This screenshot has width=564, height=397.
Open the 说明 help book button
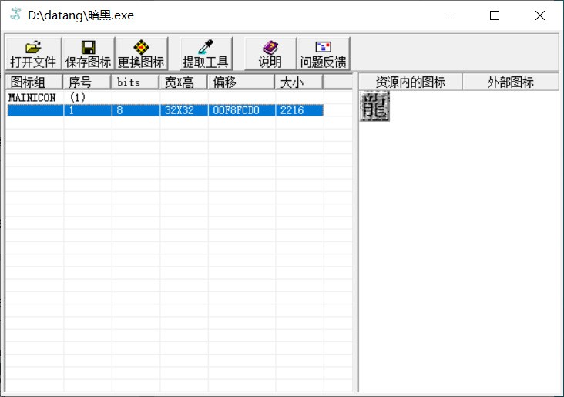click(270, 54)
